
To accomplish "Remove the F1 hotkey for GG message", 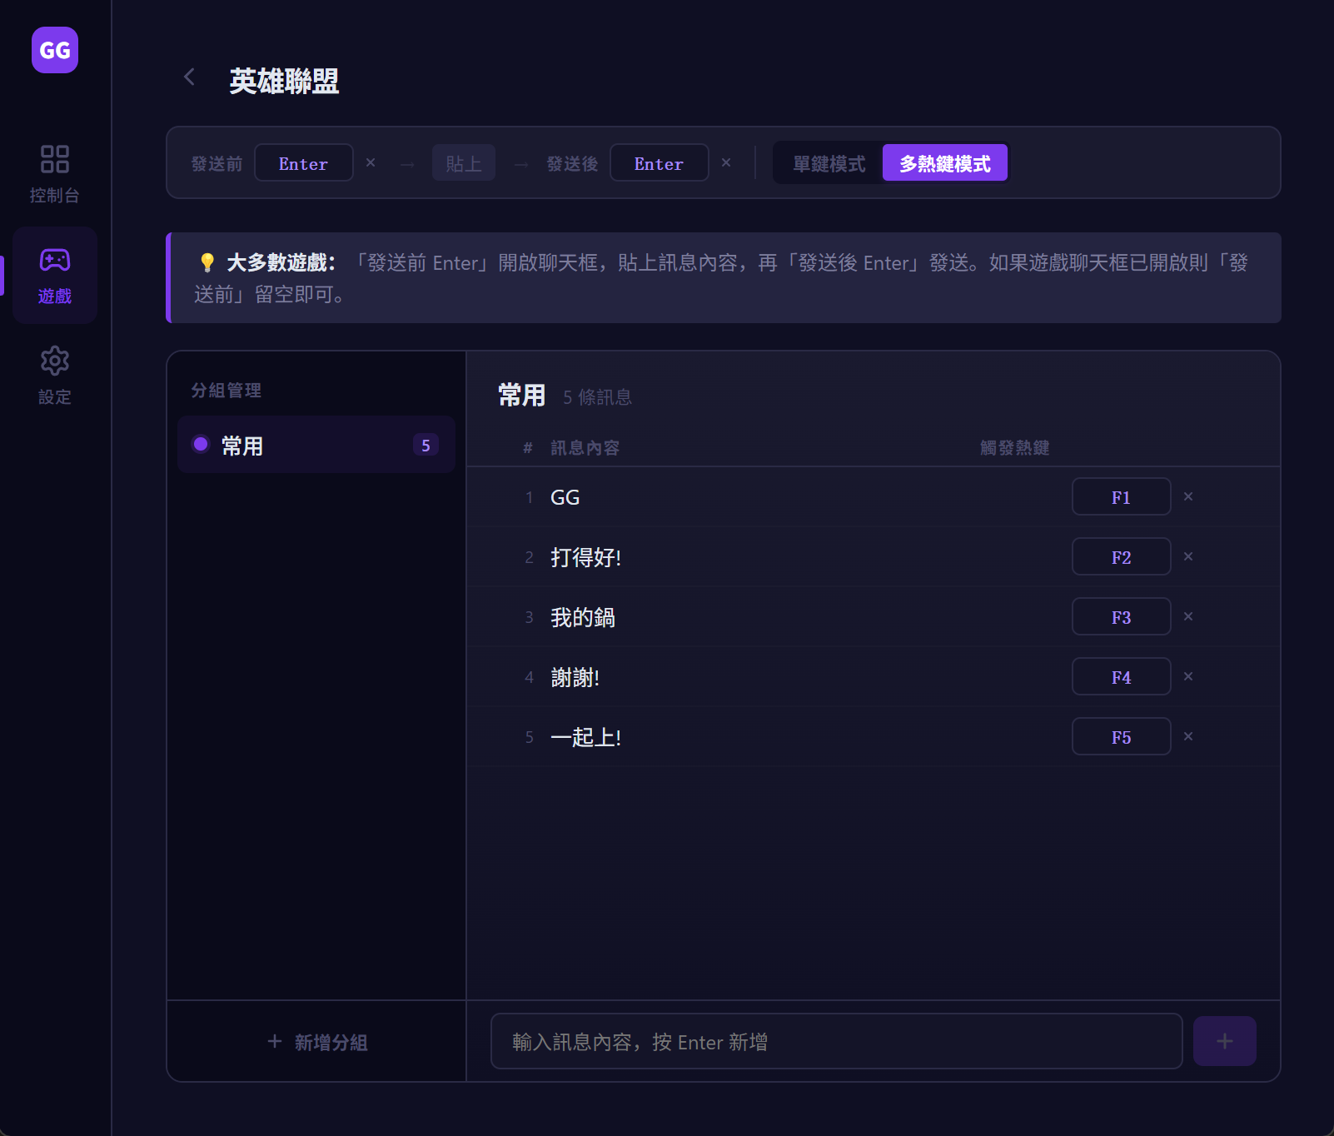I will [1188, 496].
